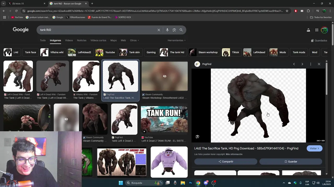
Task: Open Google Lens image search icon
Action: click(x=174, y=30)
